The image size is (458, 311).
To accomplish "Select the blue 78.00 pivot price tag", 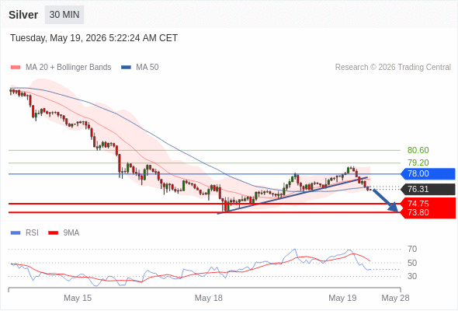I will point(429,174).
